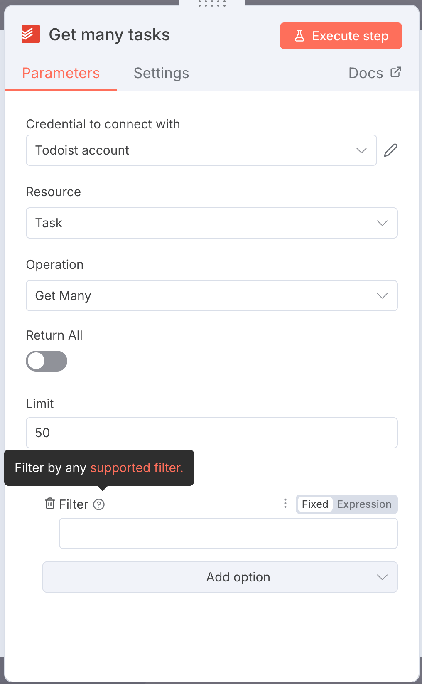This screenshot has width=422, height=684.
Task: Click the external link icon beside Docs
Action: tap(396, 72)
